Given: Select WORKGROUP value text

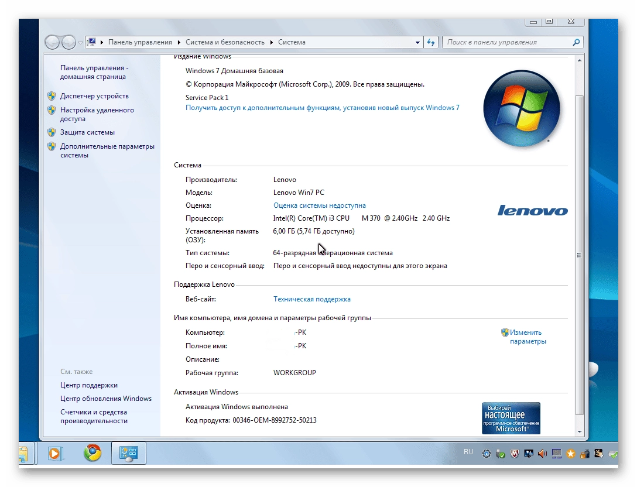Looking at the screenshot, I should (x=294, y=372).
